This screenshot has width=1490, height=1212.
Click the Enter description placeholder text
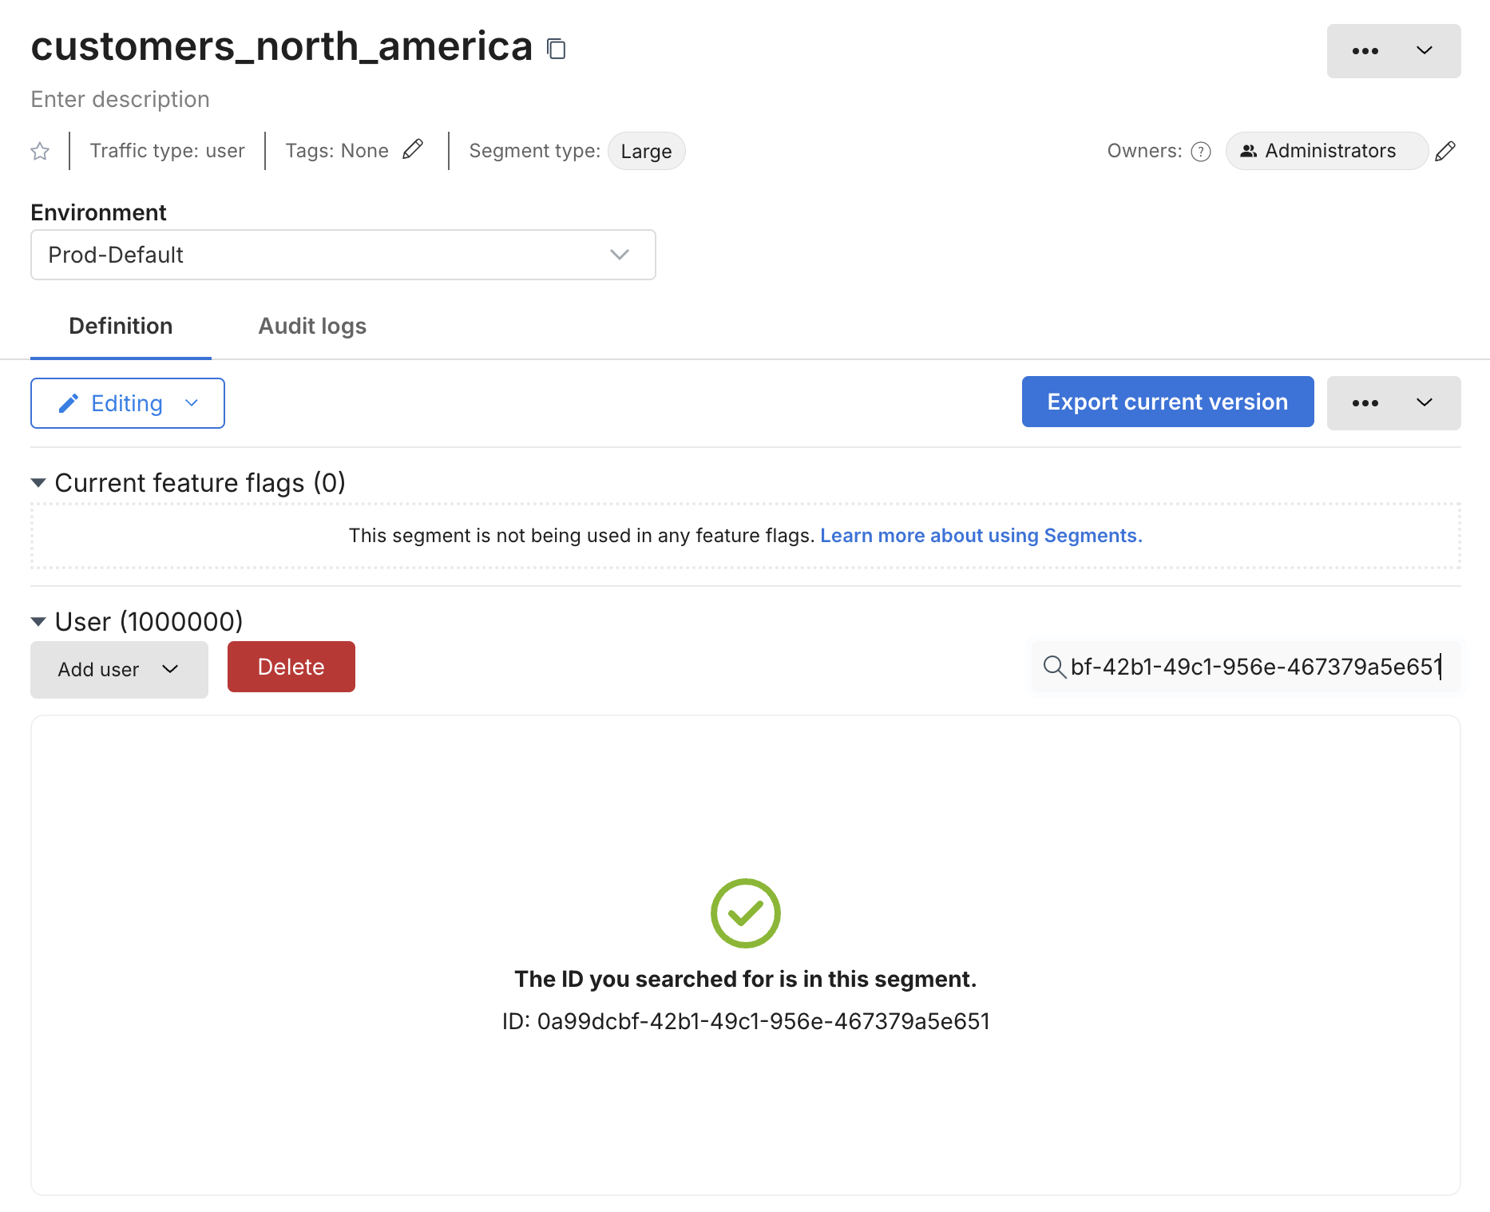click(121, 99)
